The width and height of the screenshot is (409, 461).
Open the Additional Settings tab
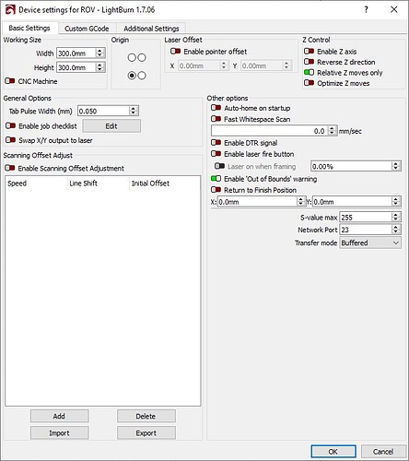151,29
